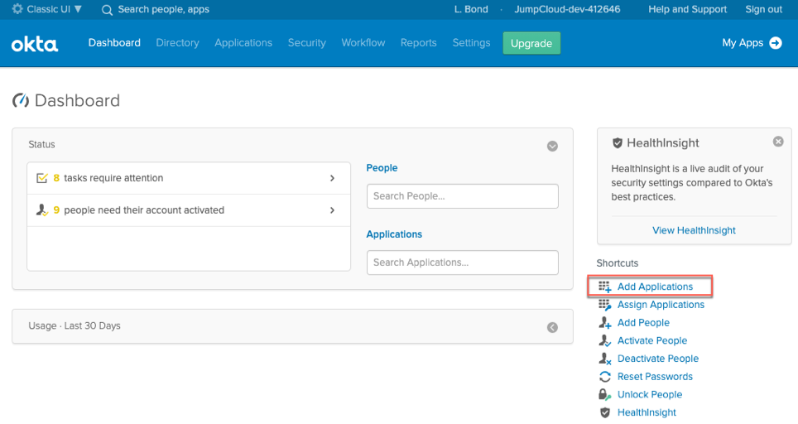Screen dimensions: 798x424
Task: Click the Reset Passwords circular arrows icon
Action: (x=604, y=377)
